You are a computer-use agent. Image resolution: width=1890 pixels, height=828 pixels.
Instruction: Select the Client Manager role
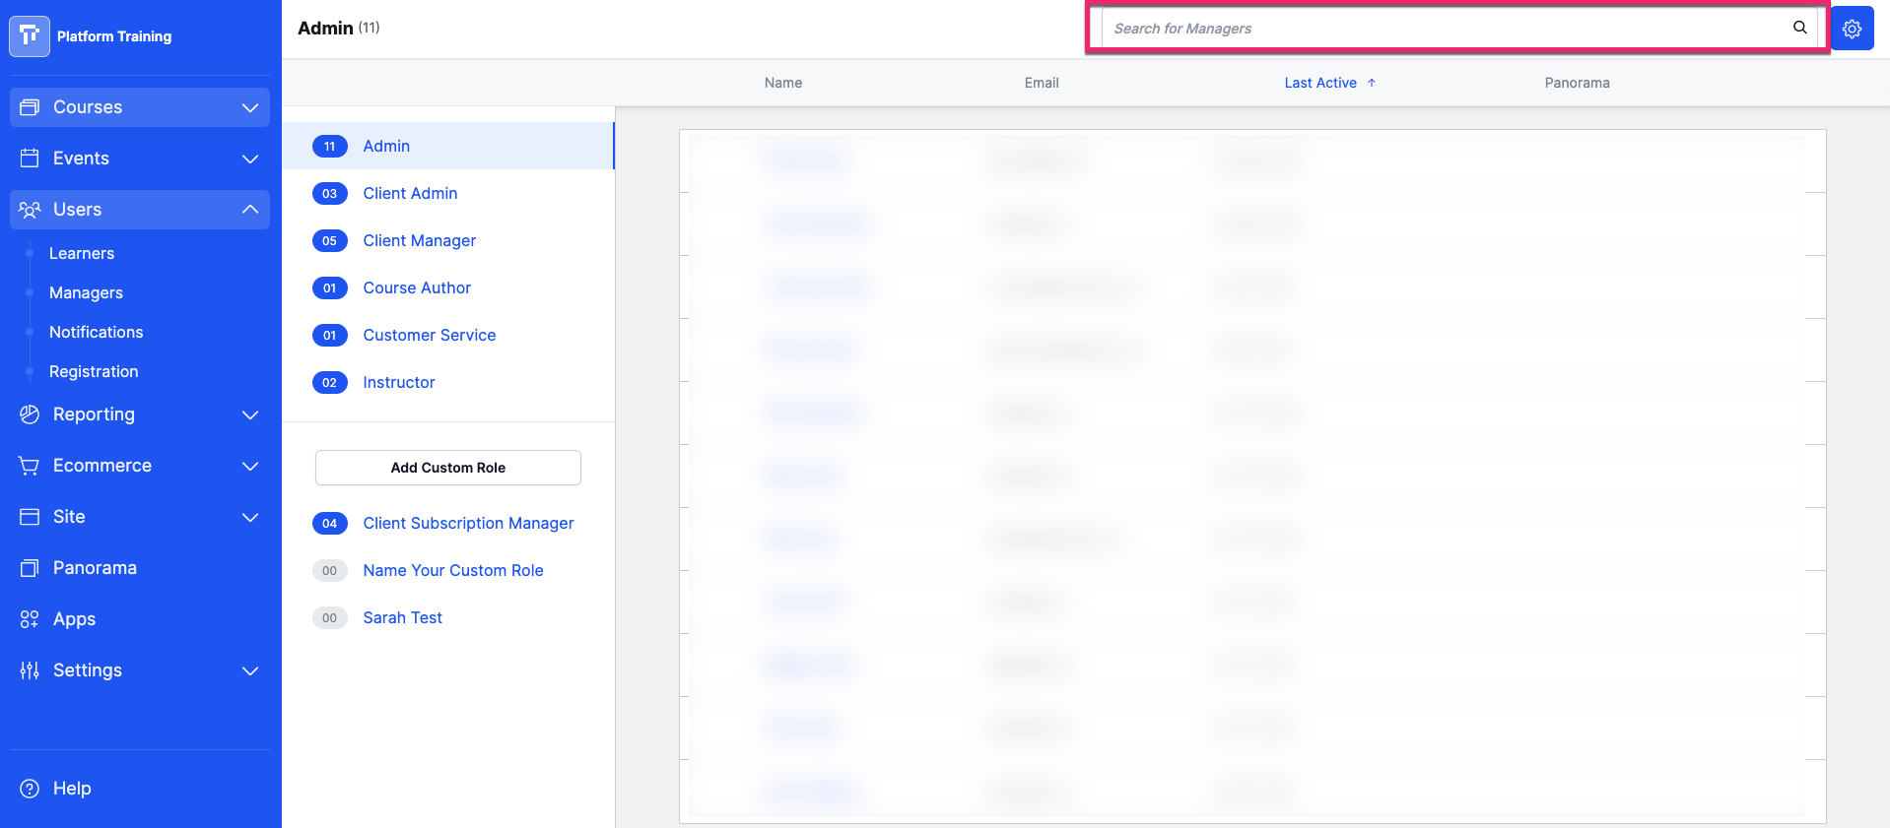[x=419, y=240]
